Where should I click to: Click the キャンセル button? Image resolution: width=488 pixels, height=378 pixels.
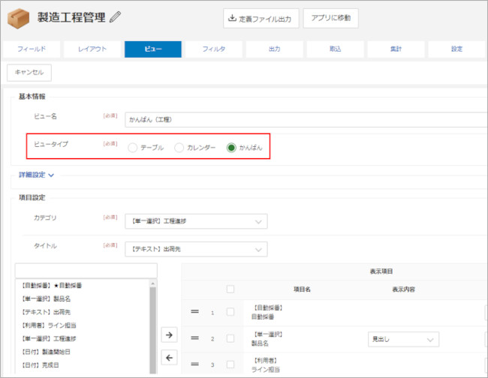[29, 73]
